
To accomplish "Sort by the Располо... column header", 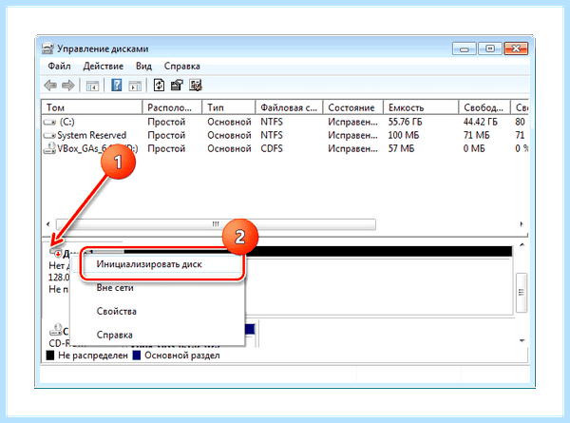I will click(x=172, y=107).
